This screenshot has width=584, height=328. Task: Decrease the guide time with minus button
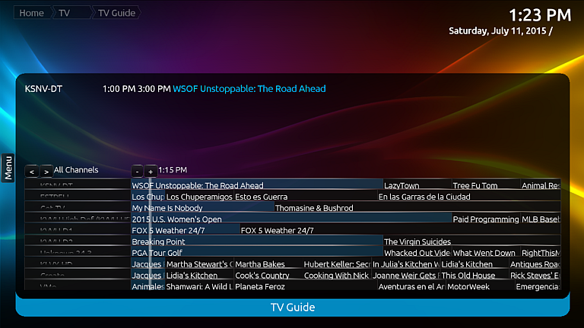pyautogui.click(x=137, y=172)
